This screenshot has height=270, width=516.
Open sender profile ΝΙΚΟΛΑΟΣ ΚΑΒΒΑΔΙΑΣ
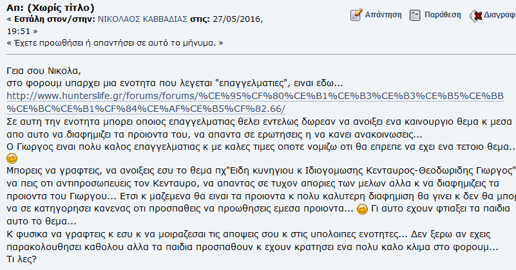pyautogui.click(x=142, y=19)
